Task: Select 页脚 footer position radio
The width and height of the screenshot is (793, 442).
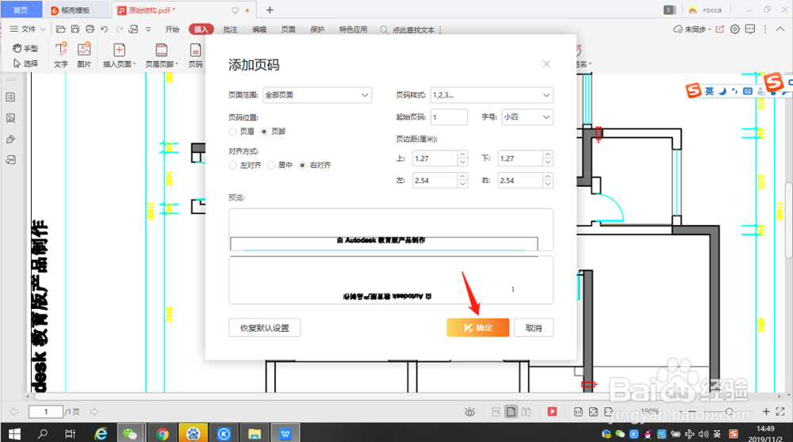Action: pyautogui.click(x=263, y=131)
